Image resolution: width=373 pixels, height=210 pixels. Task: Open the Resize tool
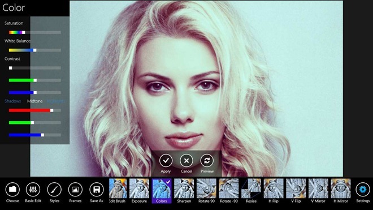(x=251, y=188)
